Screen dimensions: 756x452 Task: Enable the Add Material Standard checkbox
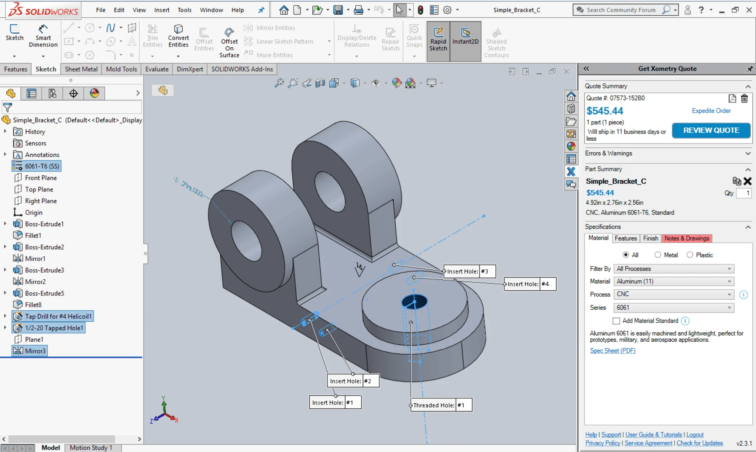[617, 321]
